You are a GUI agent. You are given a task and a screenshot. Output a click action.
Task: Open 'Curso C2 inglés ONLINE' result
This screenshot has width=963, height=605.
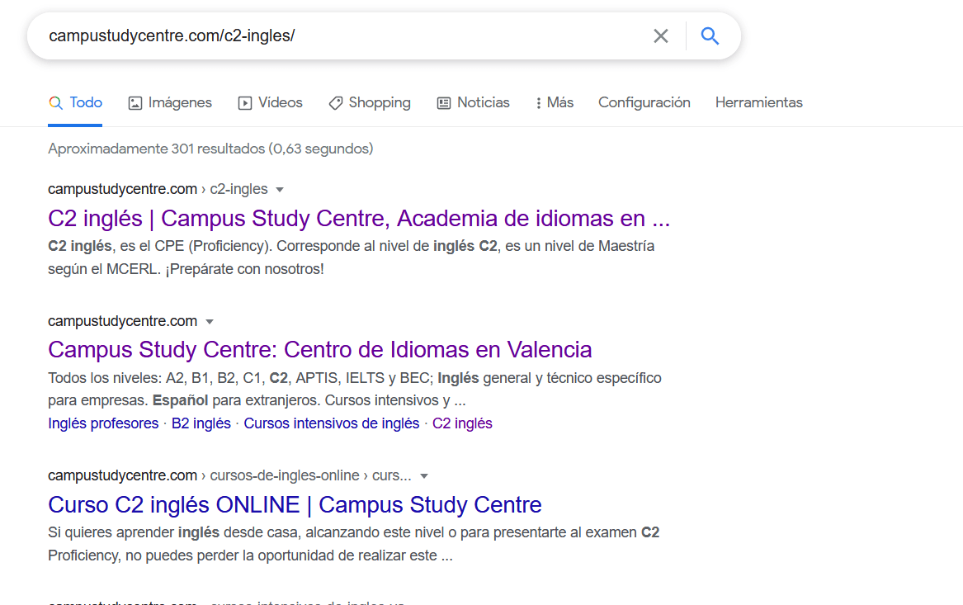tap(295, 505)
